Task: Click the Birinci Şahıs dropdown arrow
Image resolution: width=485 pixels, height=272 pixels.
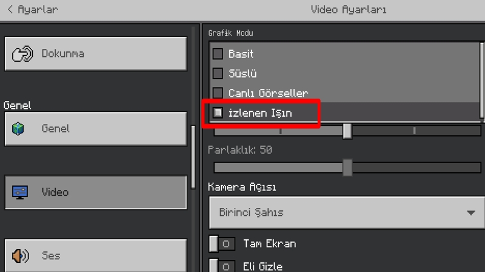Action: coord(471,213)
